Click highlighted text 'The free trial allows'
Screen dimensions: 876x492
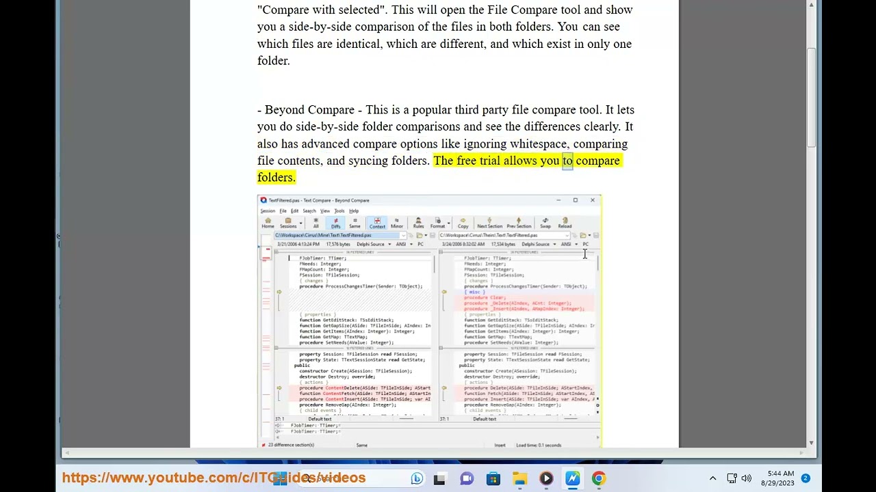click(484, 161)
